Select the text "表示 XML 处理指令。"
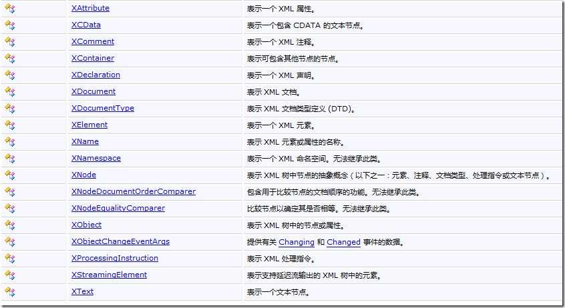Viewport: 565px width, 308px height. 281,259
